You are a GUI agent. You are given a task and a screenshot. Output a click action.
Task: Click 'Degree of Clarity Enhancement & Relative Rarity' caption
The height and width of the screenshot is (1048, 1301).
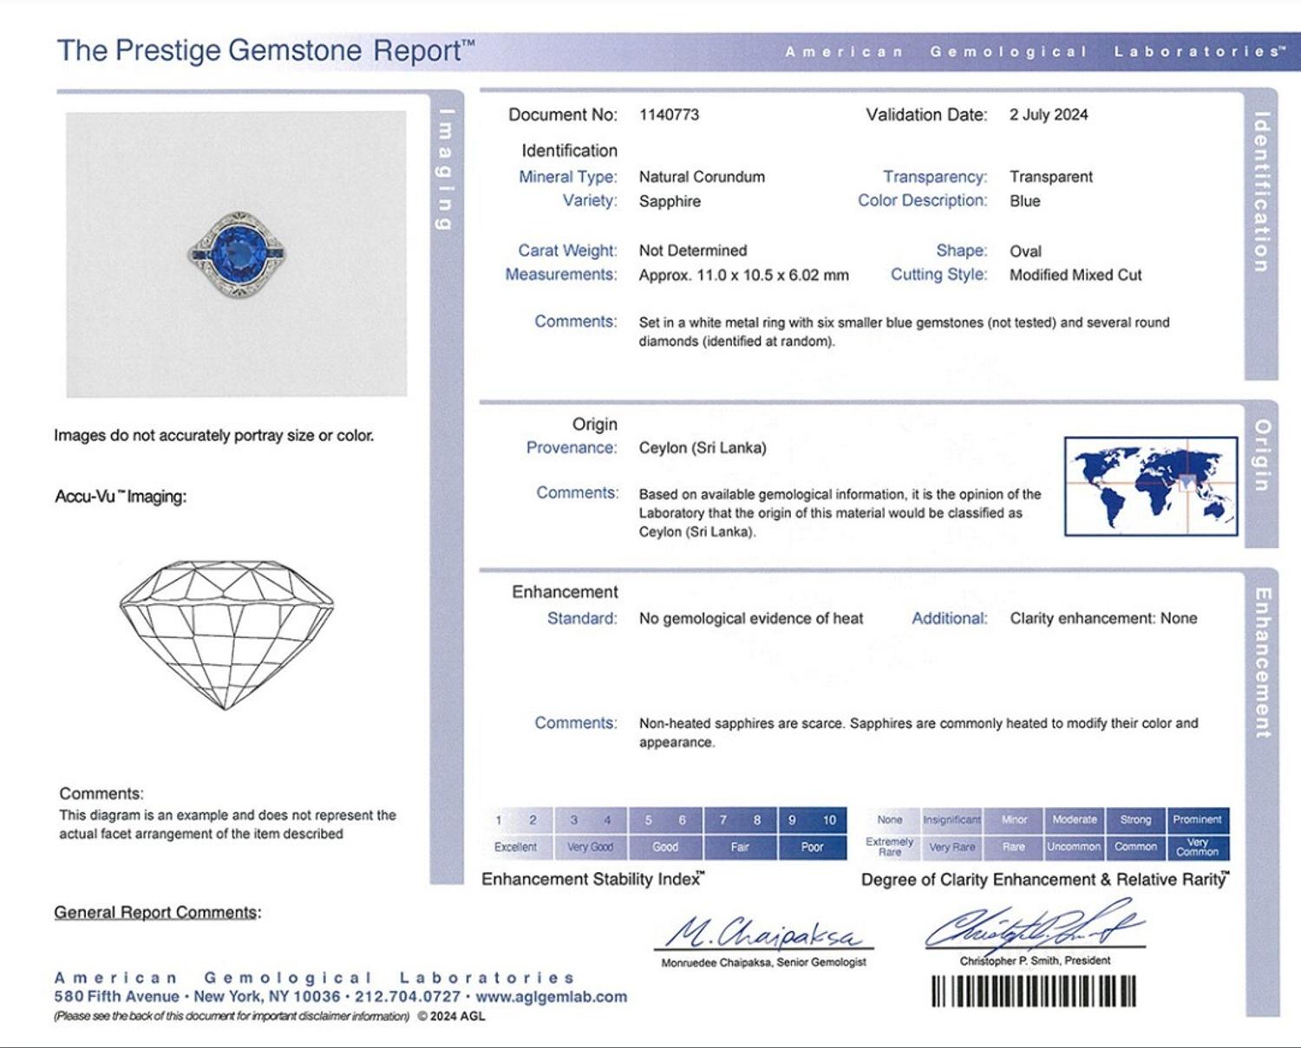(1045, 880)
